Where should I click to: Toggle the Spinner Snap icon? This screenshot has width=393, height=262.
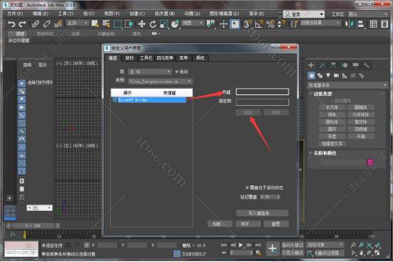click(281, 24)
